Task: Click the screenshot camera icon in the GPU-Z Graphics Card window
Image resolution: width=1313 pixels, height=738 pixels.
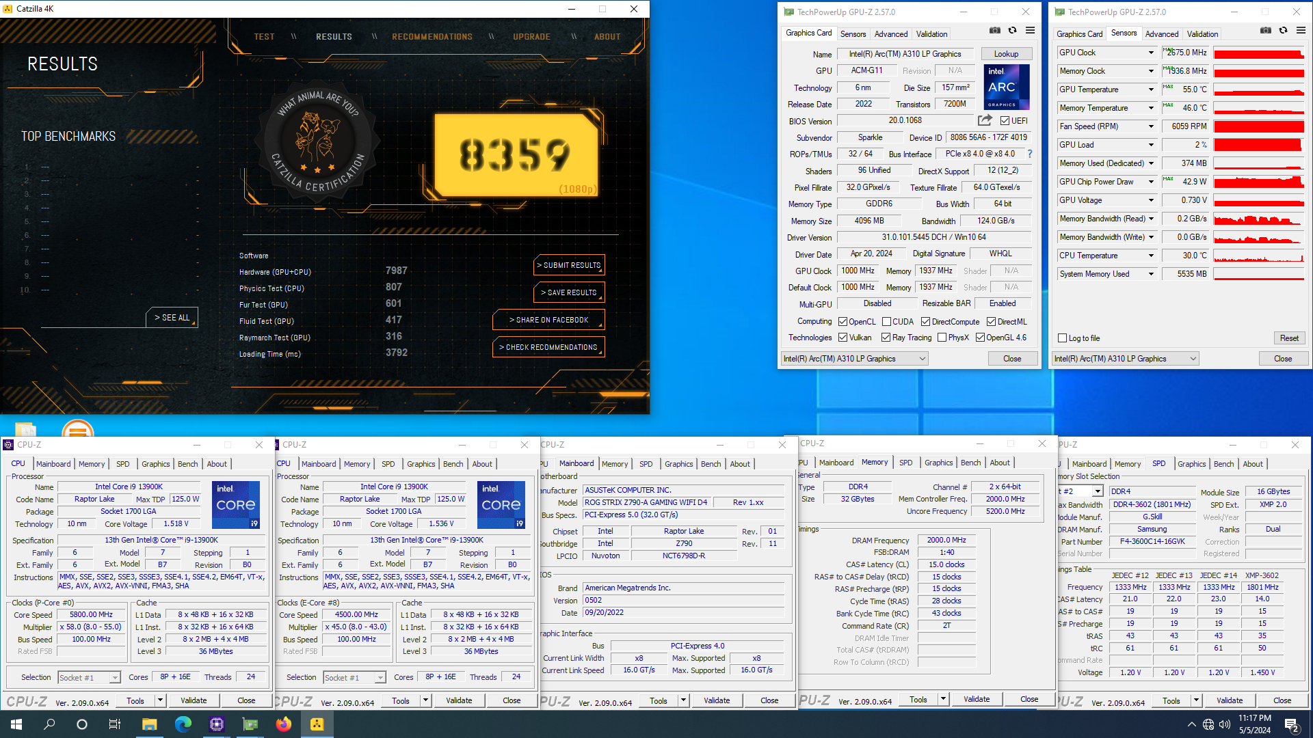Action: (x=995, y=30)
